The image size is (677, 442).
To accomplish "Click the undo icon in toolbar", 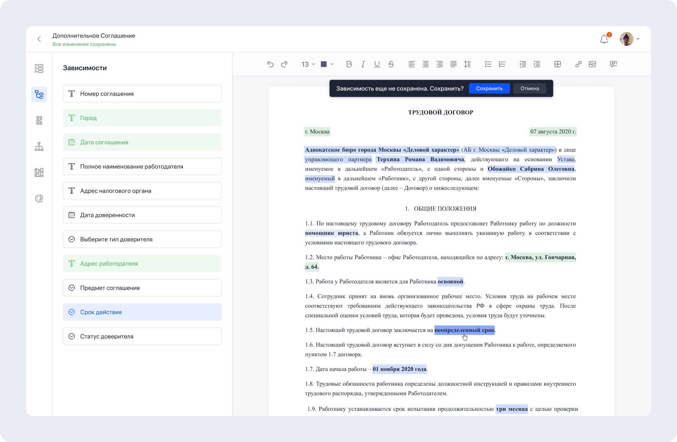I will pyautogui.click(x=270, y=64).
